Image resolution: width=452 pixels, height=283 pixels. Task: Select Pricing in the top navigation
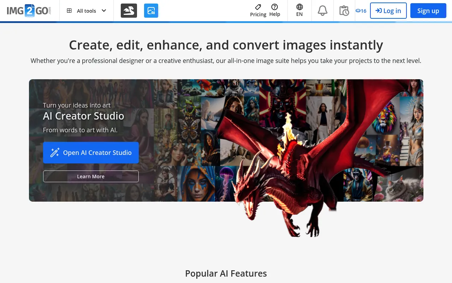258,11
